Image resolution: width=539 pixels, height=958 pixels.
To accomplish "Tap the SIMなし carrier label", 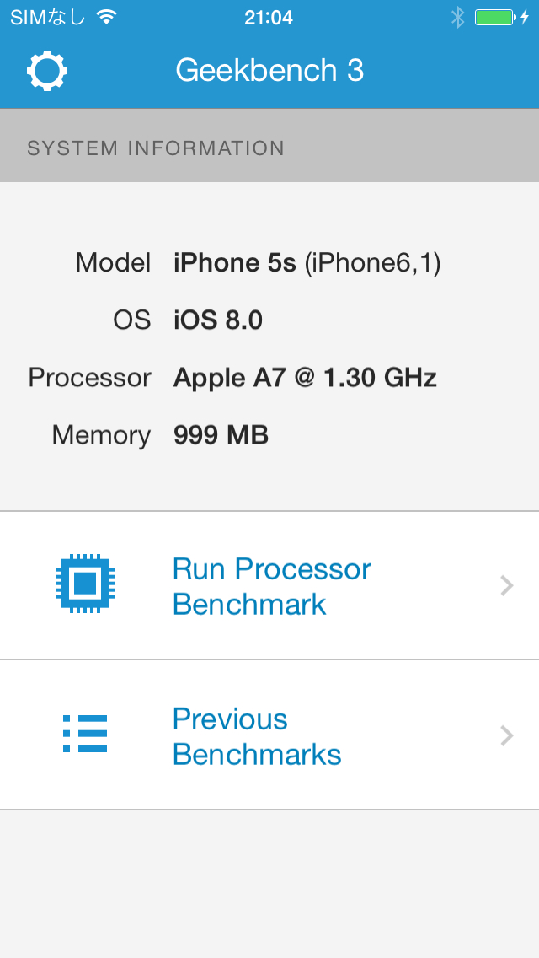I will point(47,17).
